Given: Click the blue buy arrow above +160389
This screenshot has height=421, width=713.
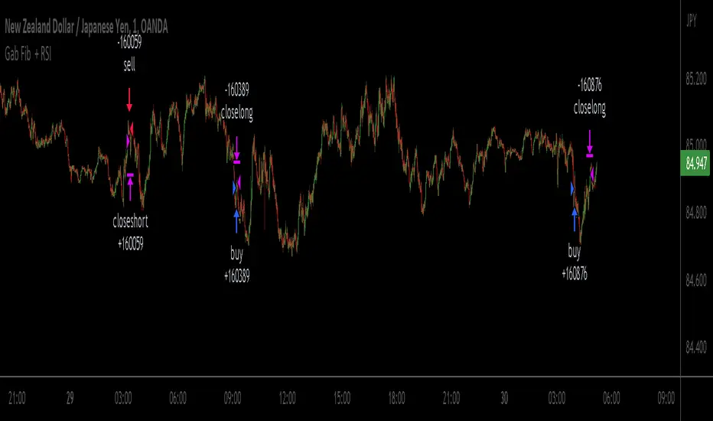Looking at the screenshot, I should (x=236, y=220).
